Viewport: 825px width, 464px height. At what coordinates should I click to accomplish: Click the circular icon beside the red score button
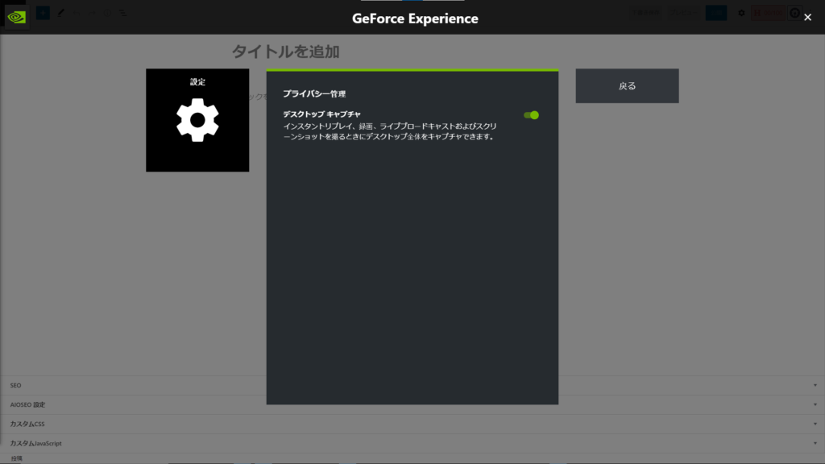point(794,13)
